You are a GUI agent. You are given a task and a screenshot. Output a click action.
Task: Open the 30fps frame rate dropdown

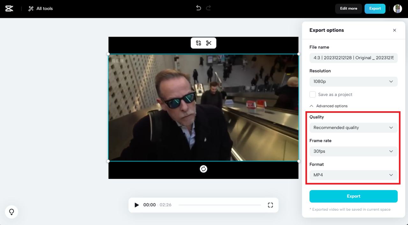353,151
